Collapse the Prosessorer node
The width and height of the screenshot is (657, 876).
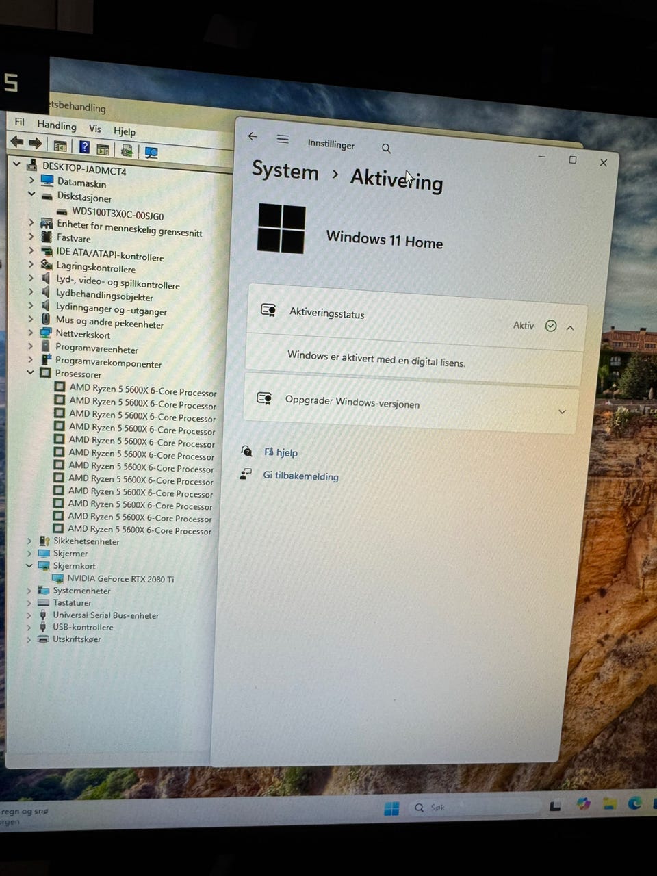coord(30,372)
